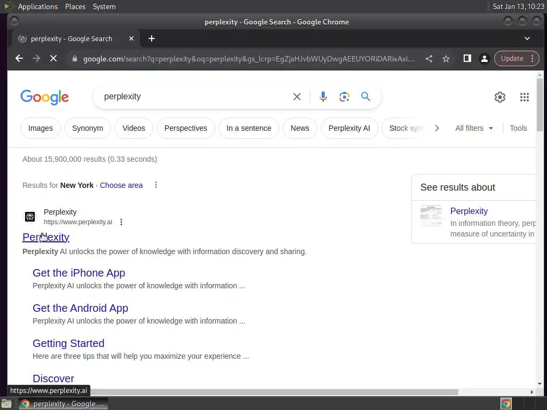Open the Getting Started sitelink

pyautogui.click(x=68, y=343)
